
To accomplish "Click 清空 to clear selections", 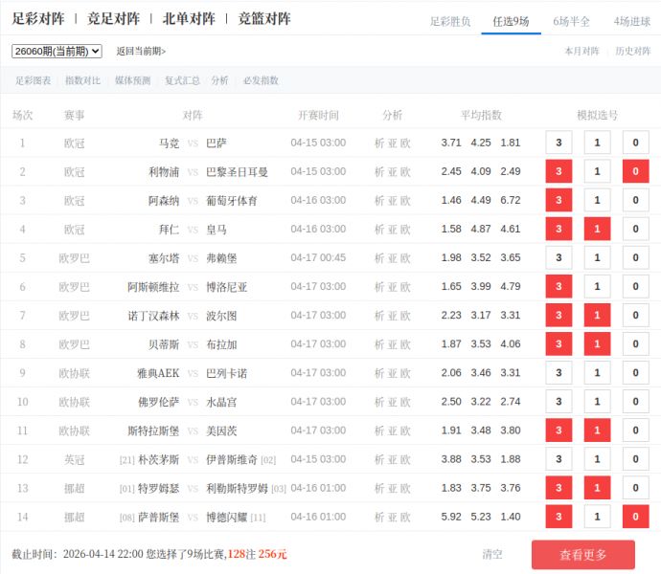I will pyautogui.click(x=492, y=554).
